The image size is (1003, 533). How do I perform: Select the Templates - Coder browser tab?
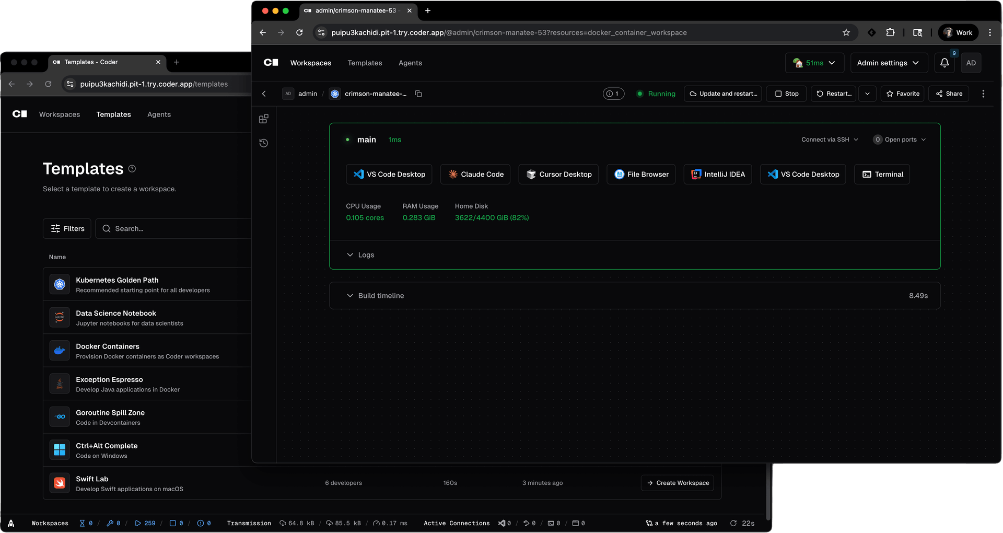coord(107,62)
